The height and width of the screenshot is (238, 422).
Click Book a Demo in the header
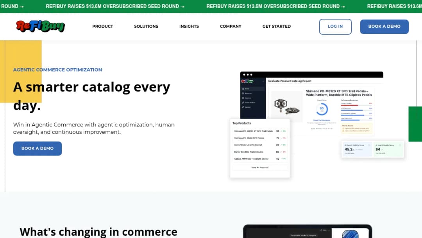tap(384, 27)
